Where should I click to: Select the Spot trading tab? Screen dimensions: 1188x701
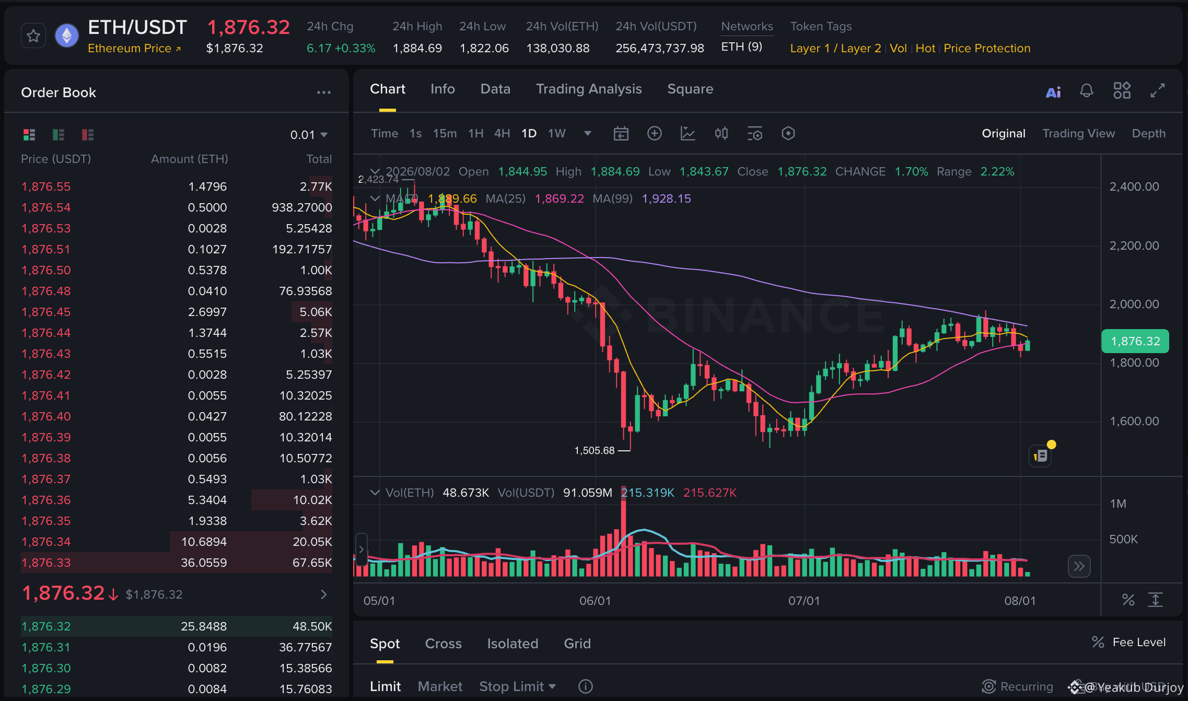click(385, 644)
